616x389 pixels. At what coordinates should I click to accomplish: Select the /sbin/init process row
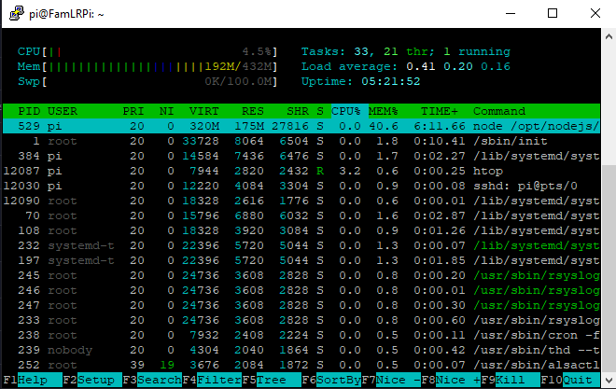click(x=301, y=141)
